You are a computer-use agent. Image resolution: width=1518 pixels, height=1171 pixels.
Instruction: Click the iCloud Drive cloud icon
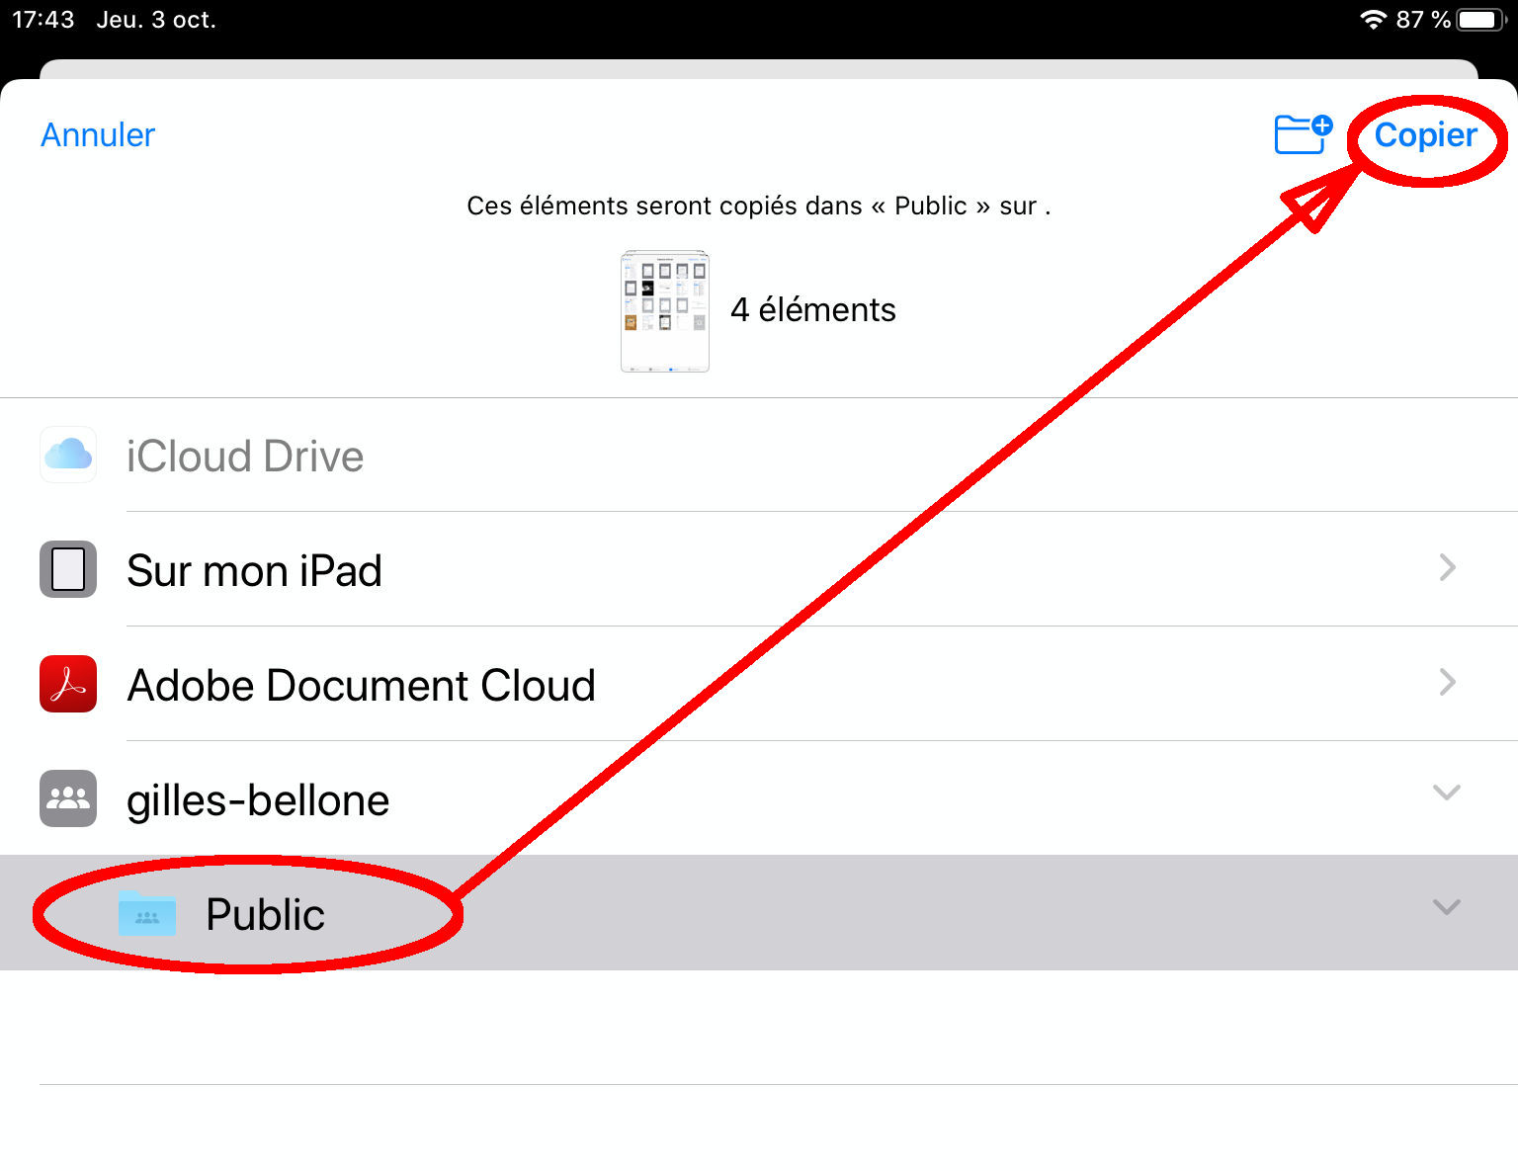68,455
